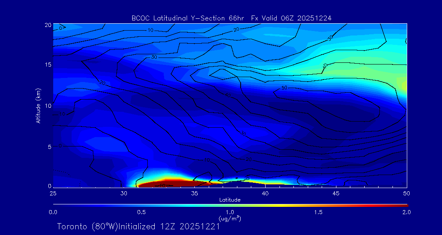
Task: Click latitude axis tick label 50
Action: coord(407,193)
